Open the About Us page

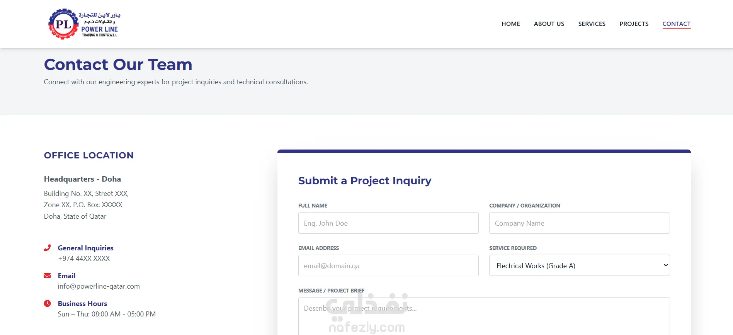549,24
